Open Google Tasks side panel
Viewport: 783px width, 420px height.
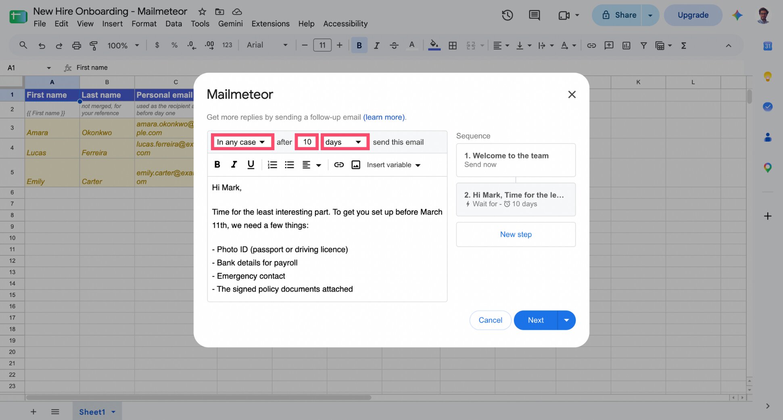pyautogui.click(x=768, y=107)
